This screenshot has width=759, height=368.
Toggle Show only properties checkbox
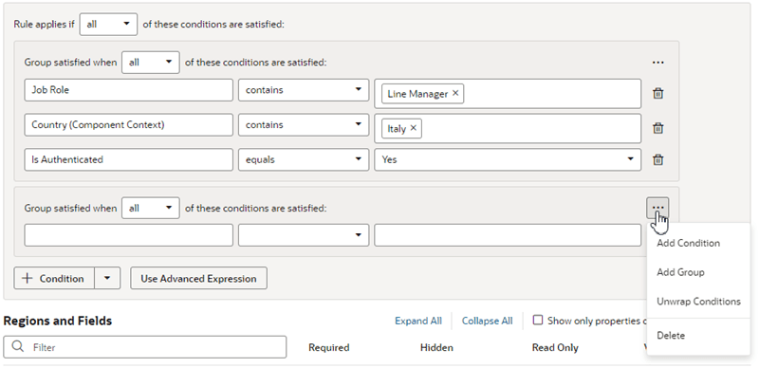tap(538, 320)
